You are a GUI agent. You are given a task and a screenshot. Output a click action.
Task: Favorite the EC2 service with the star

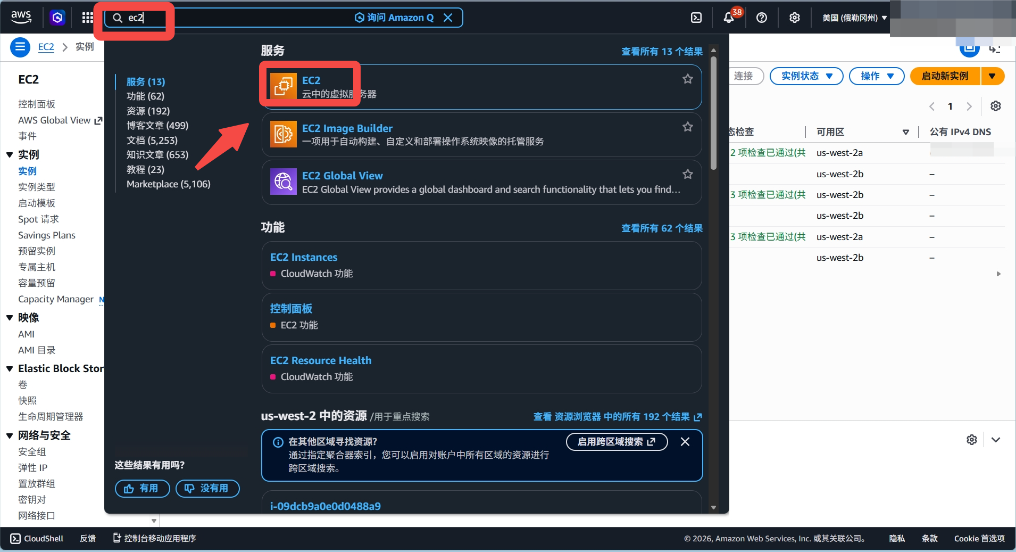[x=688, y=79]
